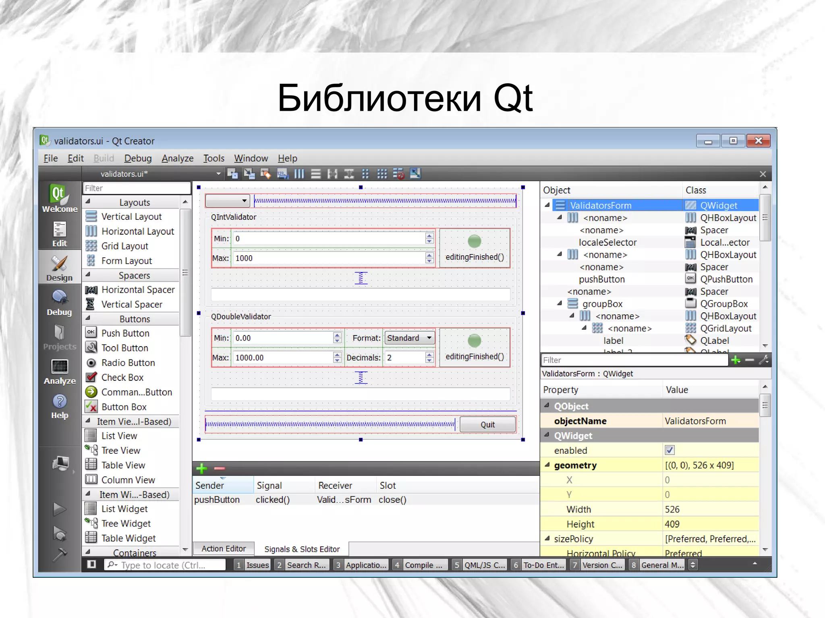Remove connection with red minus icon
The image size is (825, 618).
[x=220, y=468]
